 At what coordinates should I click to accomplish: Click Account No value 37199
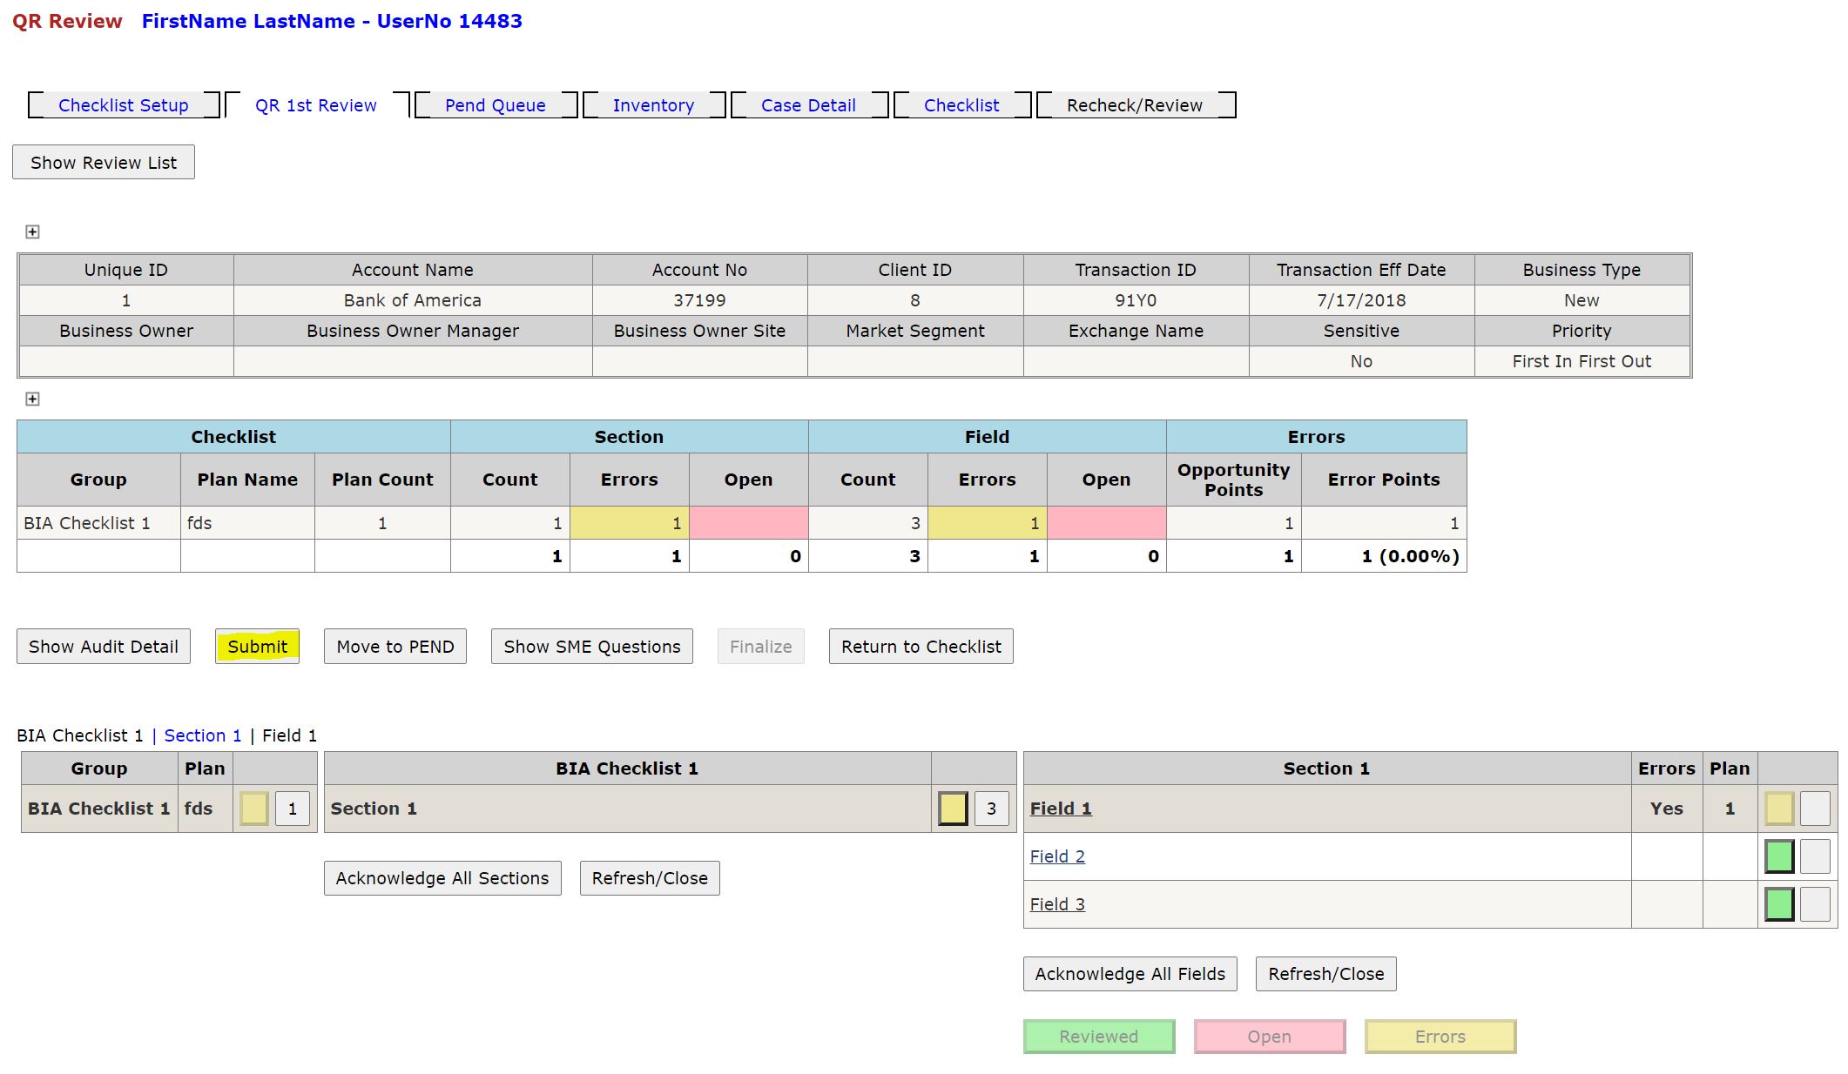[x=699, y=300]
